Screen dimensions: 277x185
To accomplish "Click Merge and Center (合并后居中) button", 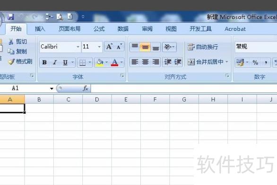I will pyautogui.click(x=205, y=62).
